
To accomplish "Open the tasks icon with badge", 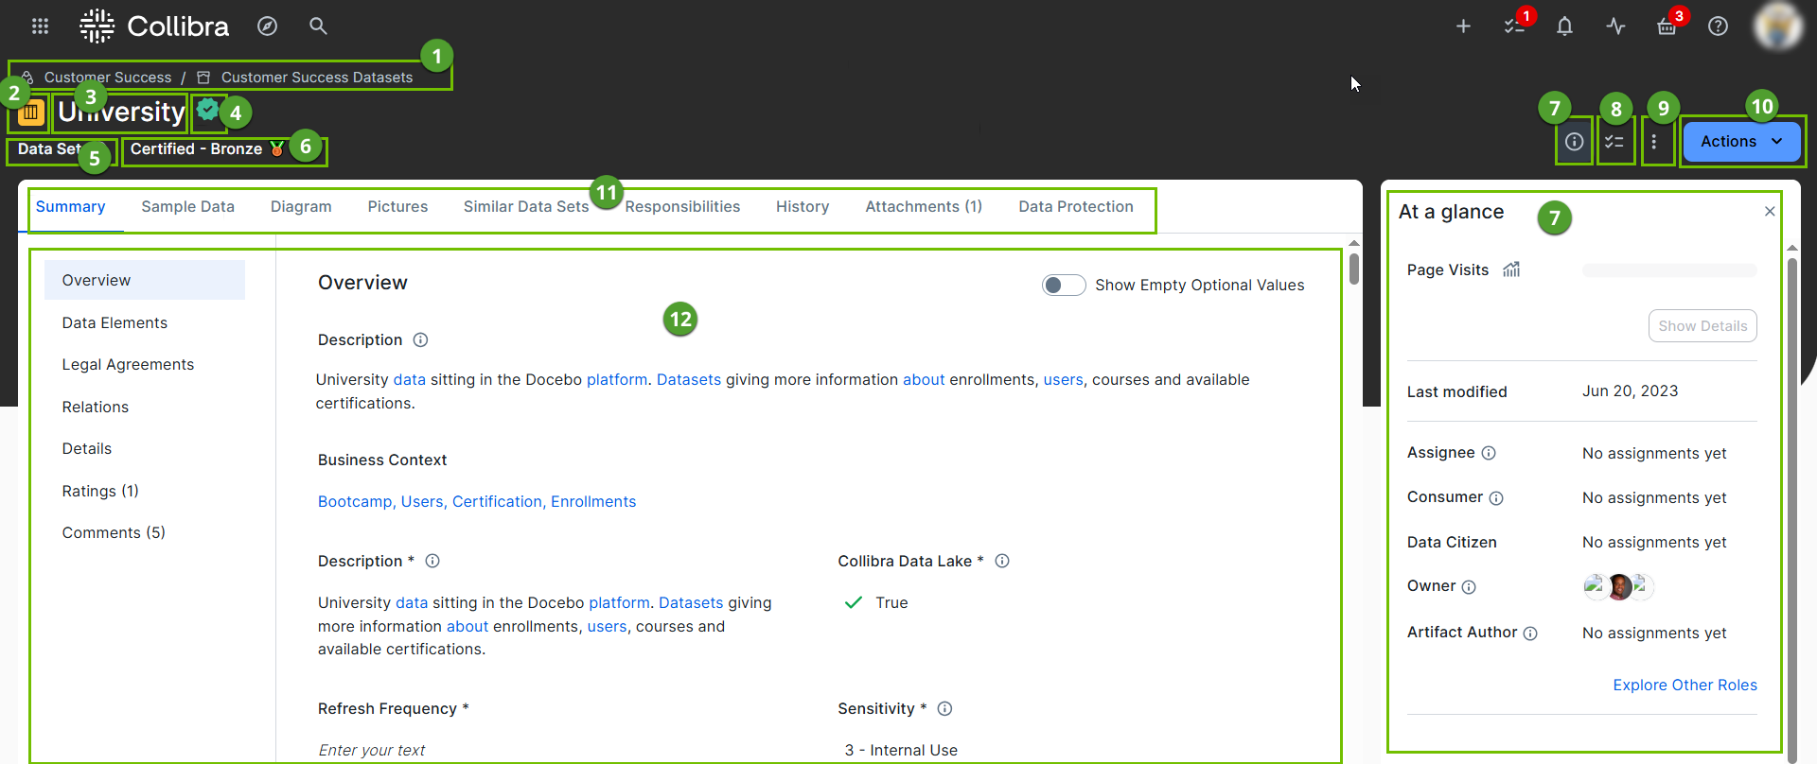I will pyautogui.click(x=1514, y=26).
